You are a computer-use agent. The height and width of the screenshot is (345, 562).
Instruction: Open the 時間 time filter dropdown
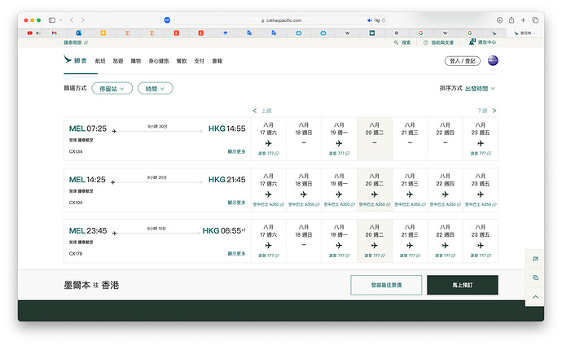point(155,88)
